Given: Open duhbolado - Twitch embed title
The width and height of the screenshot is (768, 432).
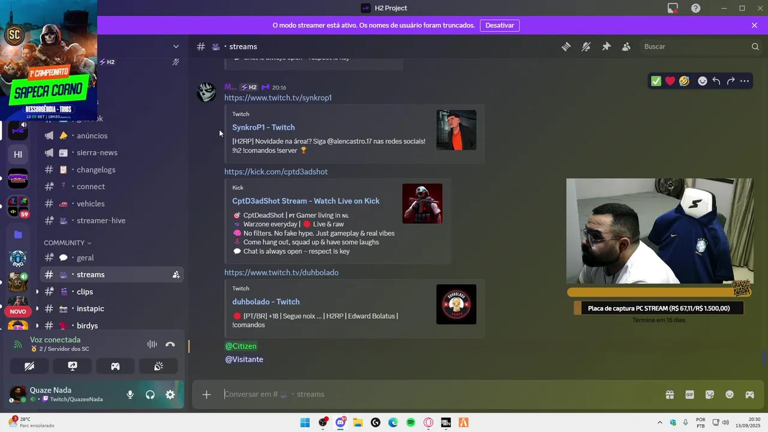Looking at the screenshot, I should click(x=266, y=302).
